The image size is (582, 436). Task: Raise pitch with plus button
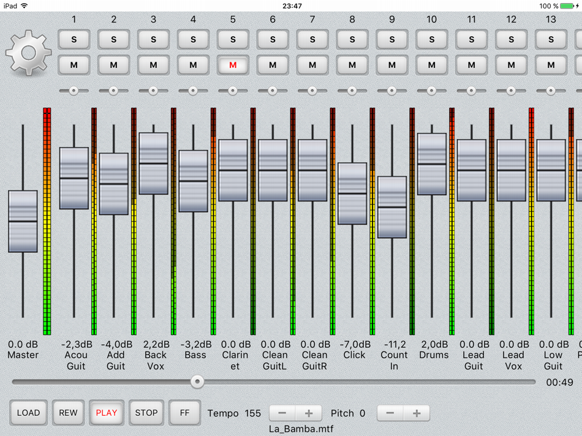click(417, 413)
